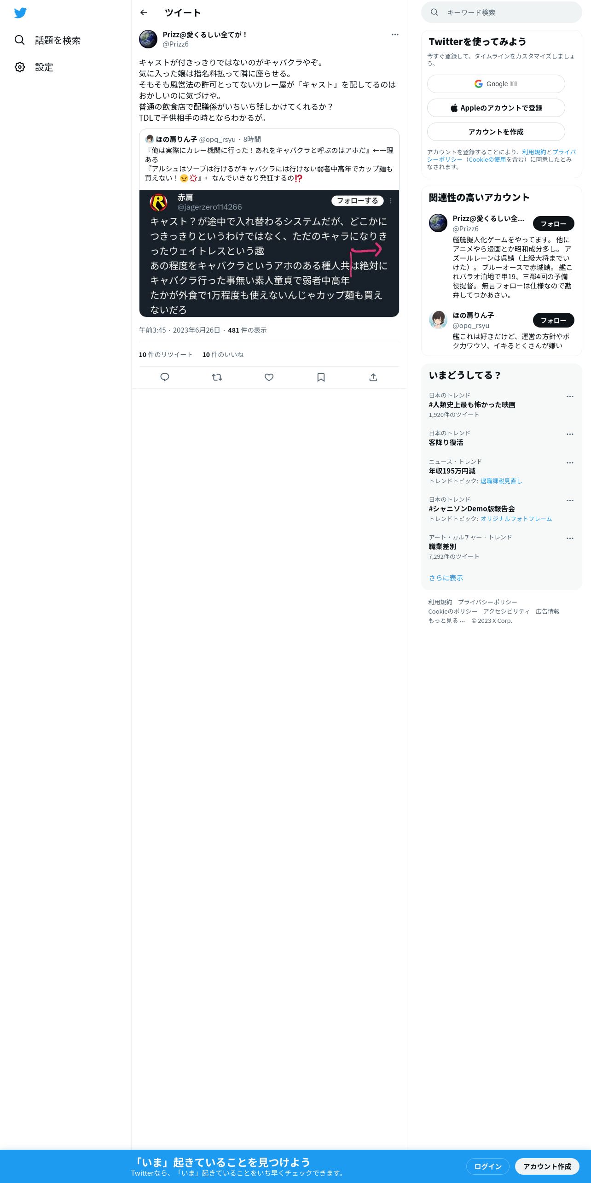Click the share icon under the tweet

[x=373, y=377]
